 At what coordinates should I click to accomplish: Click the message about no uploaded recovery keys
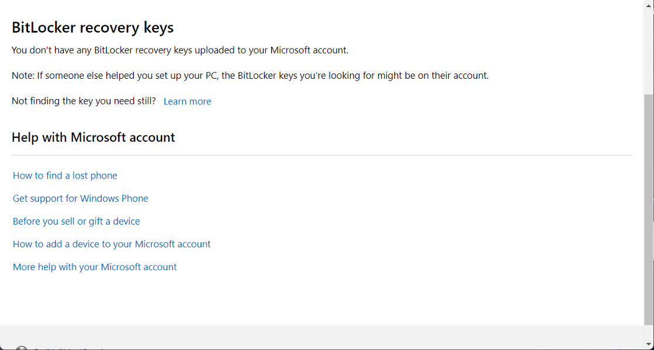[180, 50]
